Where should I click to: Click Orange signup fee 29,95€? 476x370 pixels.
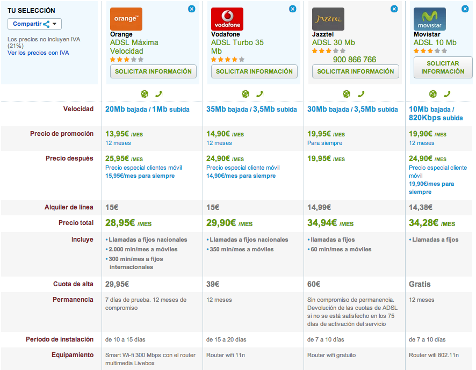click(117, 284)
